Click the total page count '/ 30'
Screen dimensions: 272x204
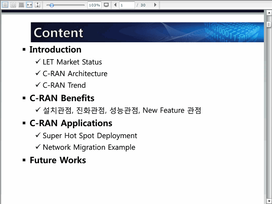click(x=141, y=5)
